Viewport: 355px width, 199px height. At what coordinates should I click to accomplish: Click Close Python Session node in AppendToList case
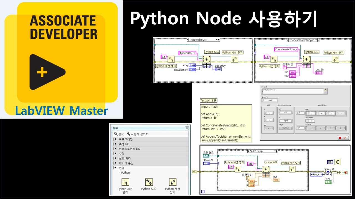[235, 59]
